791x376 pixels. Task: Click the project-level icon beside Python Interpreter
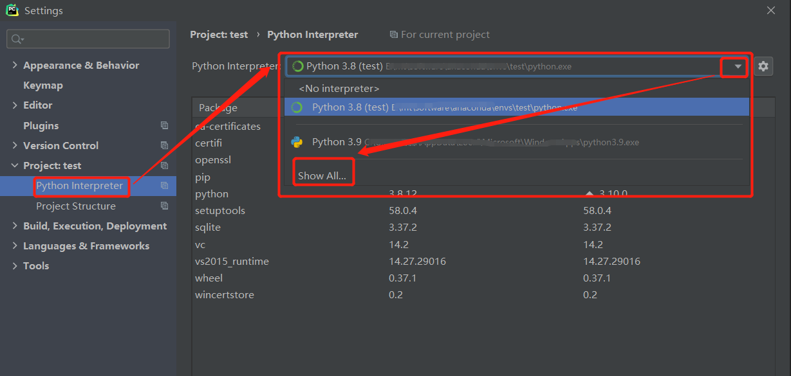[x=165, y=186]
